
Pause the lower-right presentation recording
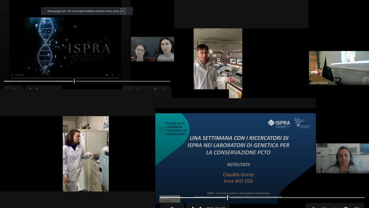[x=172, y=207]
